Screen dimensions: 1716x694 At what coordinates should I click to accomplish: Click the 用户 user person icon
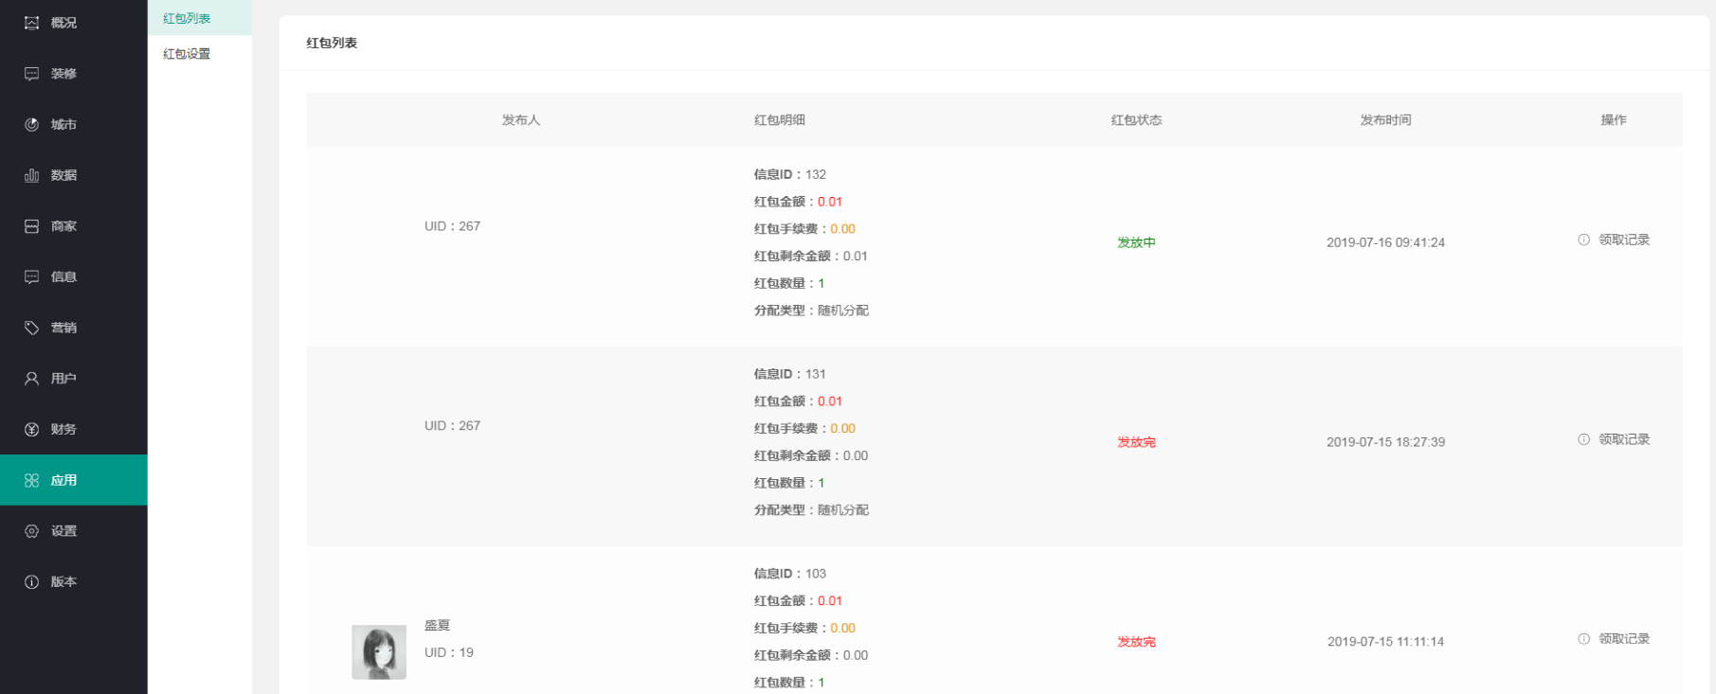(31, 379)
